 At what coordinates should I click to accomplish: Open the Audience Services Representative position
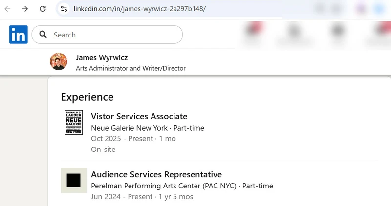point(156,174)
